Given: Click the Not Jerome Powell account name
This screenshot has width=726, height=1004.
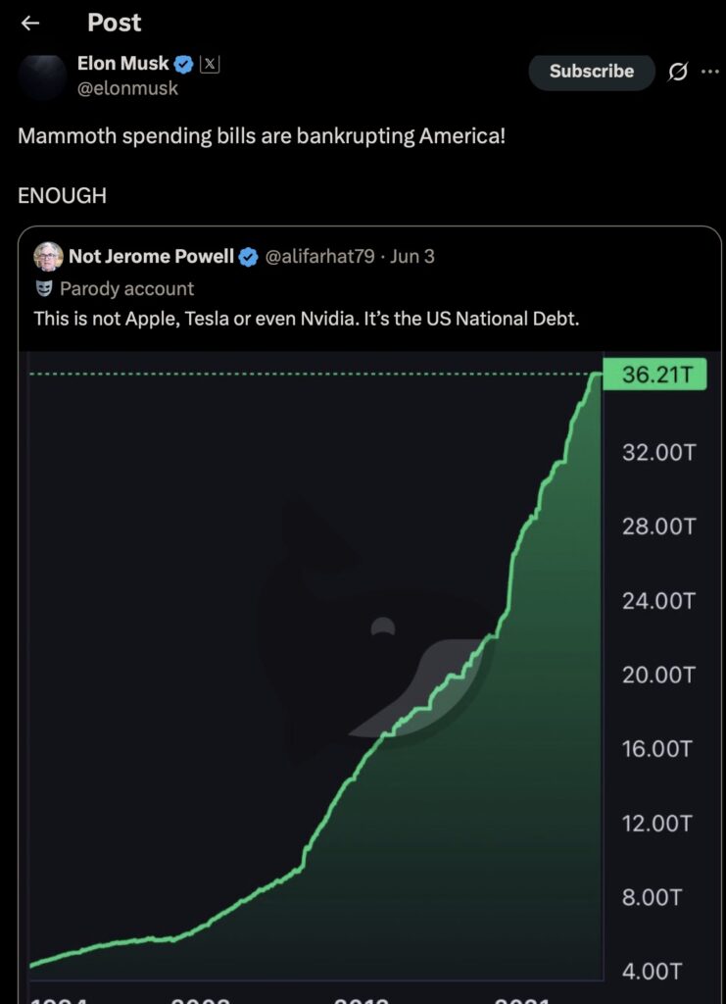Looking at the screenshot, I should pos(151,257).
